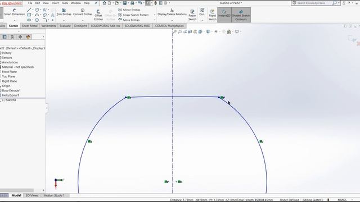Open the Linear Sketch Pattern dropdown arrow
Viewport: 360px width, 202px height.
pos(154,15)
